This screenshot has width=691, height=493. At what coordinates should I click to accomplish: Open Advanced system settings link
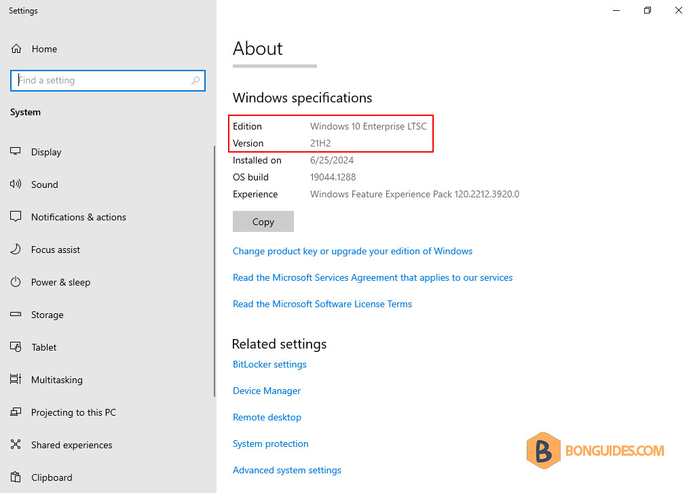coord(287,470)
